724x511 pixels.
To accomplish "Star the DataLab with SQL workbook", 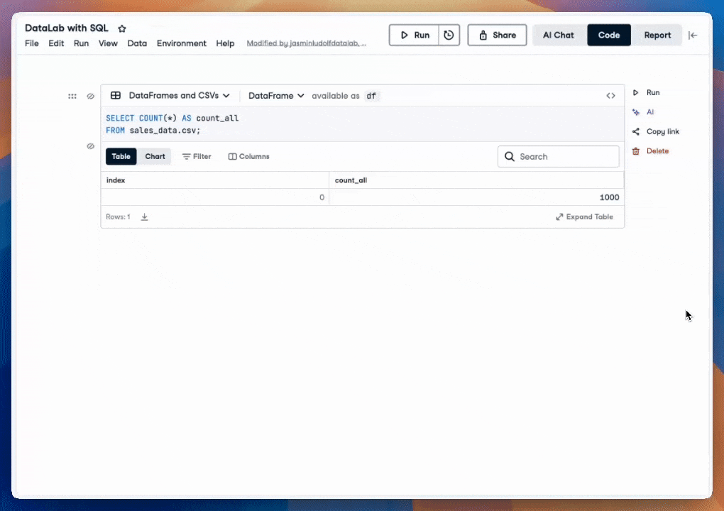I will pyautogui.click(x=122, y=28).
